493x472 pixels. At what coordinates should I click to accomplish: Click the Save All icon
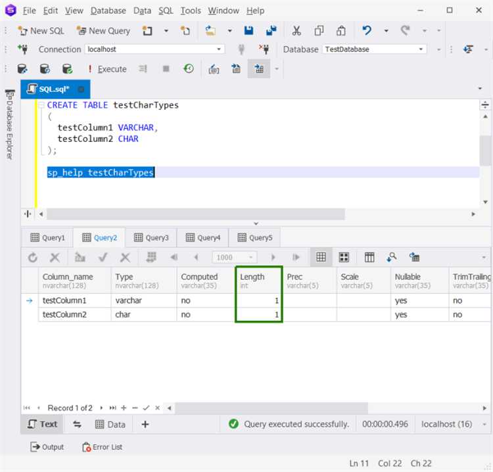pyautogui.click(x=271, y=31)
